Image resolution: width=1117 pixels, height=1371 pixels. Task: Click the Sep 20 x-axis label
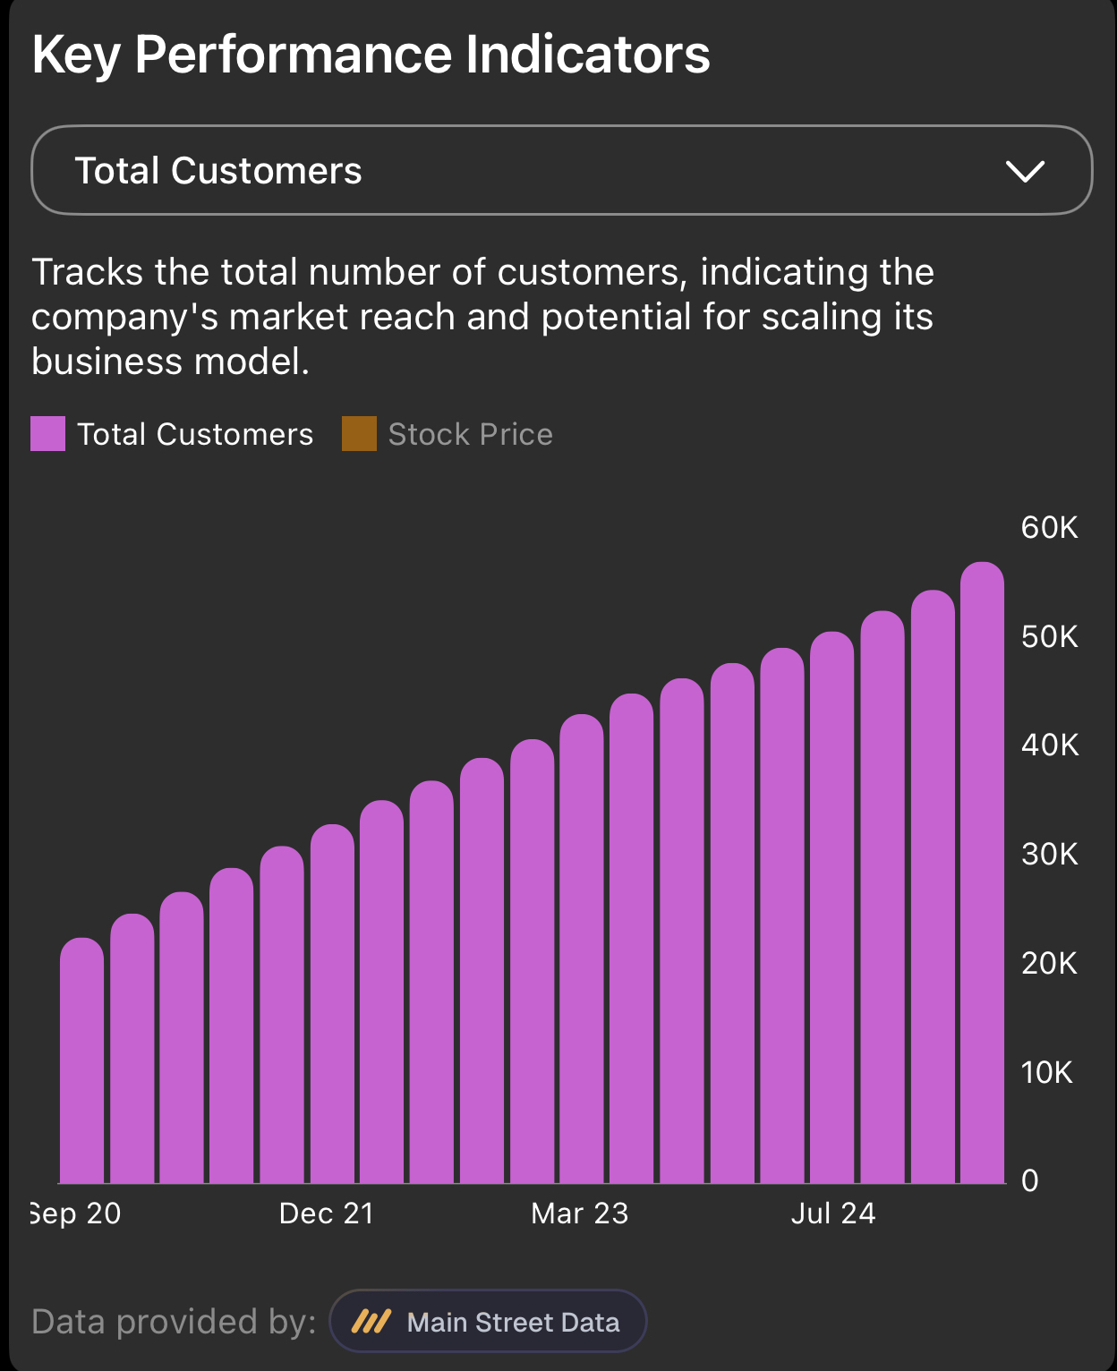(x=75, y=1213)
